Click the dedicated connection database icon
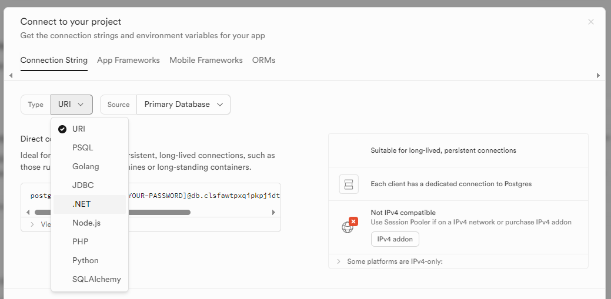 [x=349, y=184]
